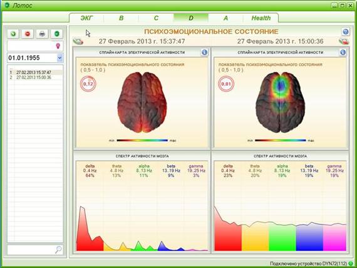Click the green refresh icon
Image resolution: width=357 pixels, height=268 pixels.
click(x=57, y=34)
